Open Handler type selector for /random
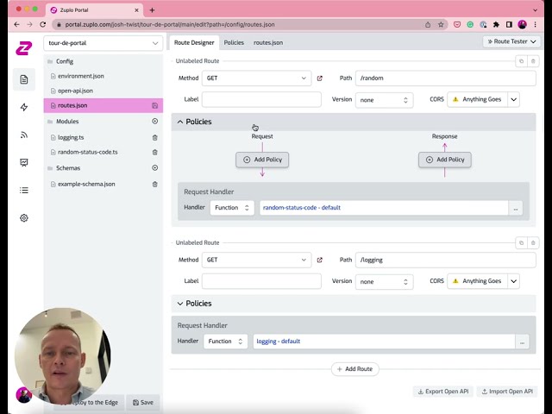552x414 pixels. (x=232, y=208)
